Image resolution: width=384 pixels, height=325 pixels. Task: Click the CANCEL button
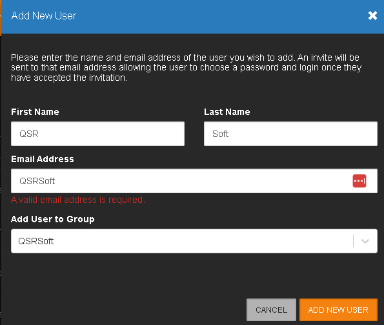271,309
